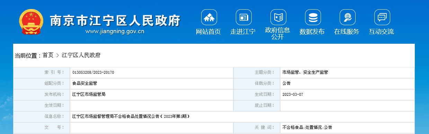Click the 关键词 label cell
The image size is (429, 134).
[x=257, y=127]
